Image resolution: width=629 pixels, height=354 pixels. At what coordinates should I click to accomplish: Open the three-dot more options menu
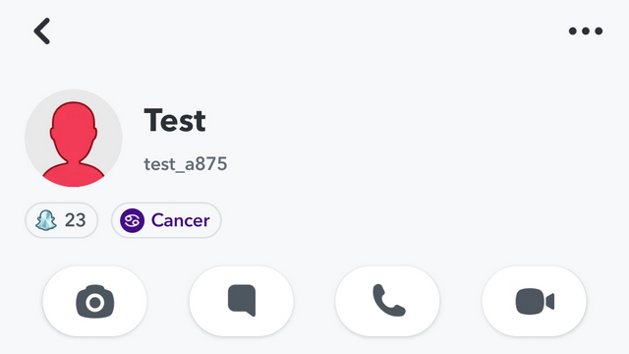586,30
